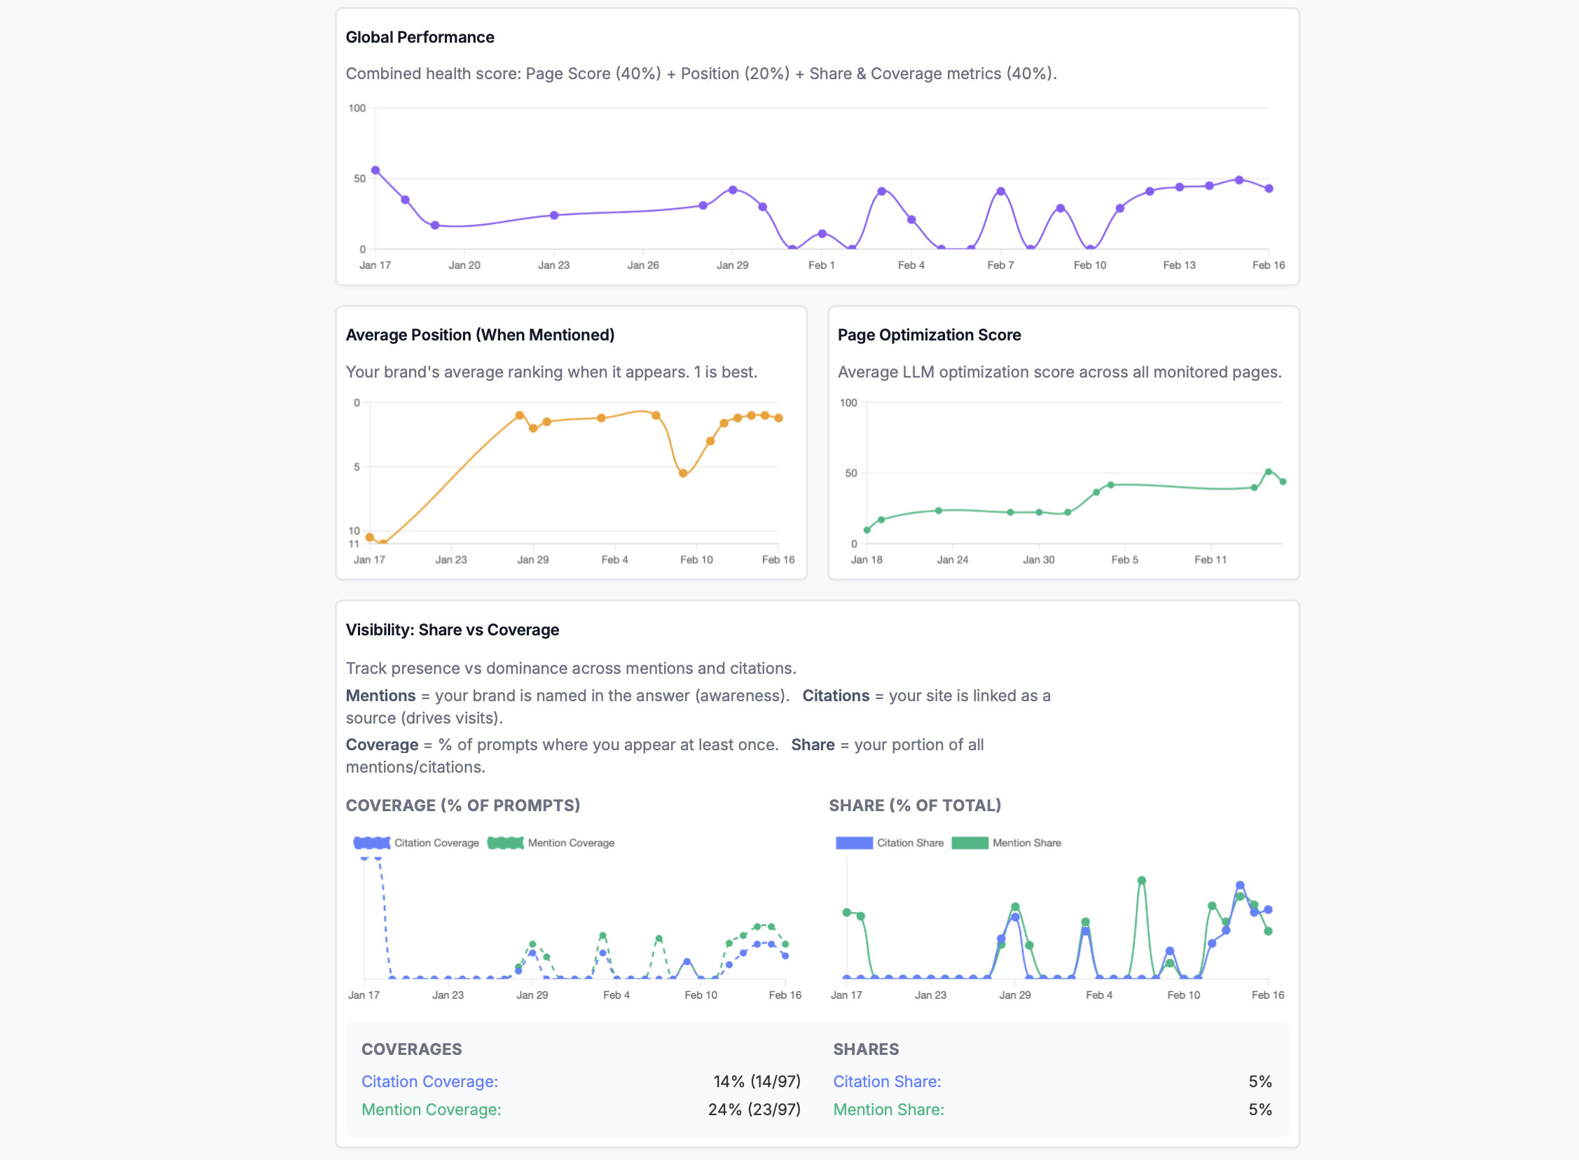Click the last orange Average Position point

click(x=778, y=417)
